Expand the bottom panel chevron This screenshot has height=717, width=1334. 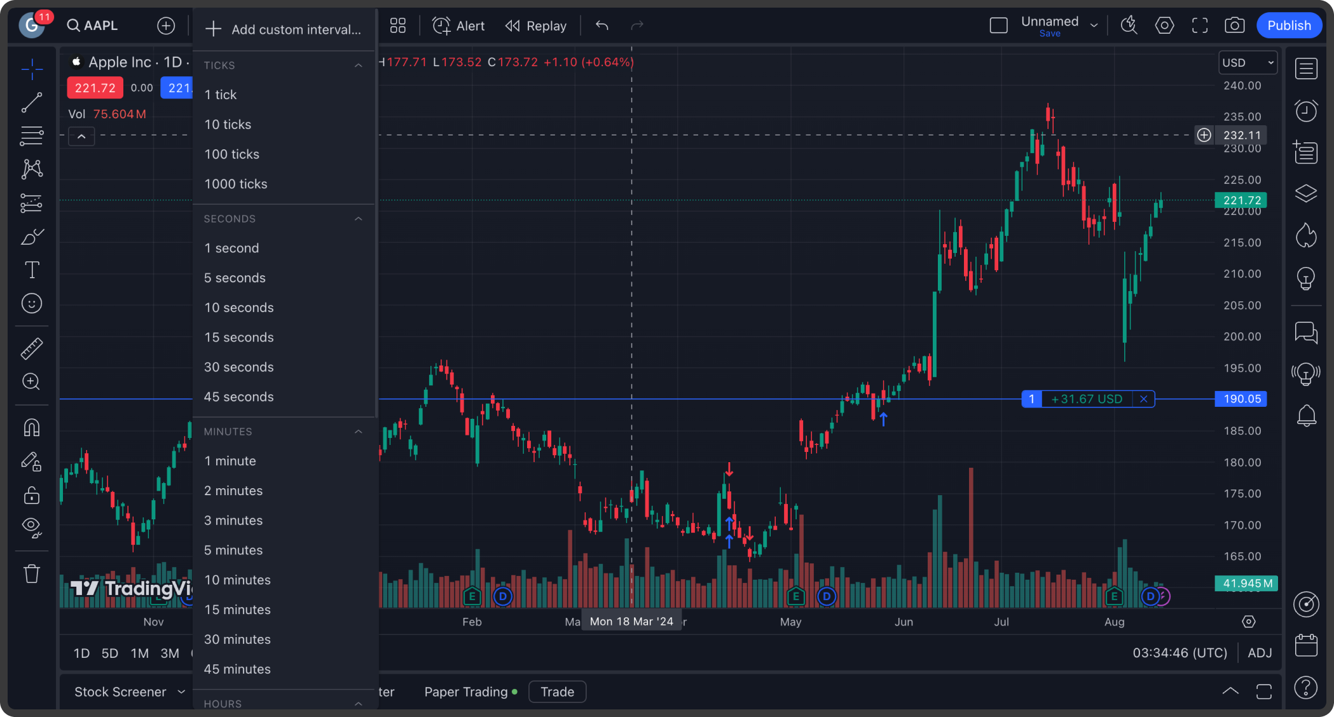(1230, 692)
